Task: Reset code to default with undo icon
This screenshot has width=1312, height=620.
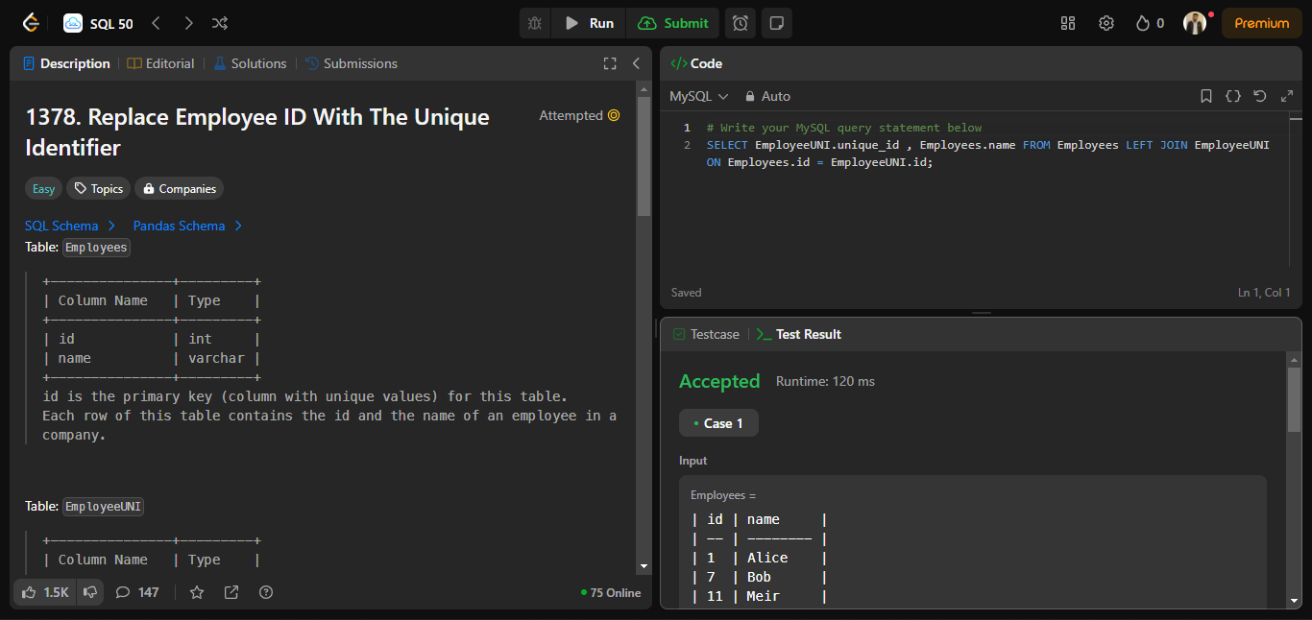Action: click(x=1260, y=96)
